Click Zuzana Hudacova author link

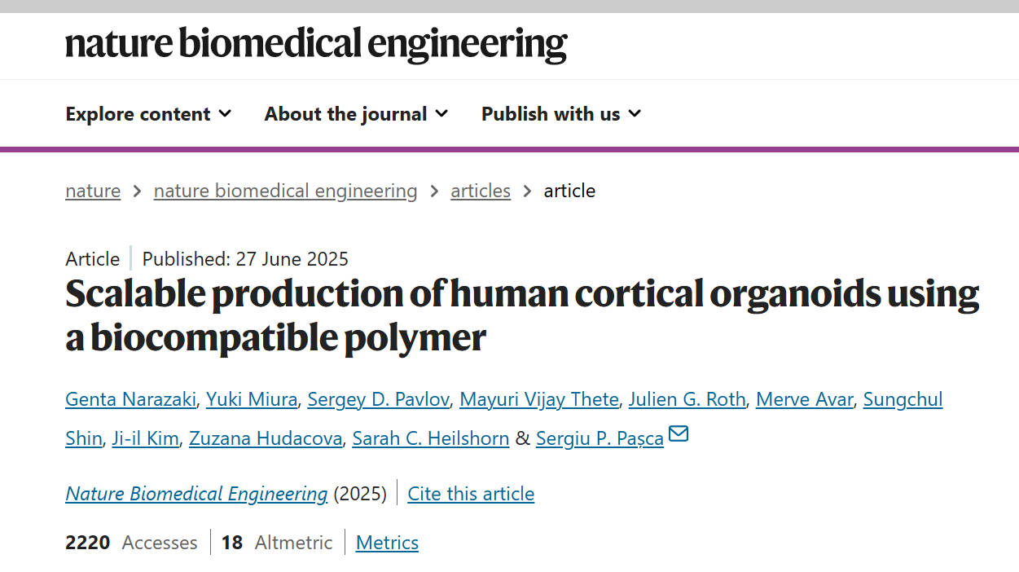tap(266, 438)
